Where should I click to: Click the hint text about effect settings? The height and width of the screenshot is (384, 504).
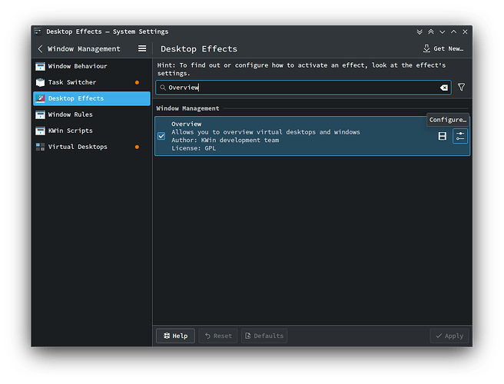[301, 69]
